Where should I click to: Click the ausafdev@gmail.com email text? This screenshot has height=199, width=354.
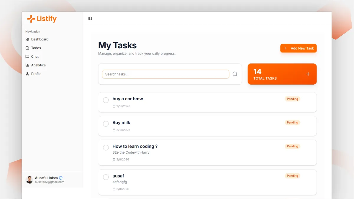coord(50,182)
